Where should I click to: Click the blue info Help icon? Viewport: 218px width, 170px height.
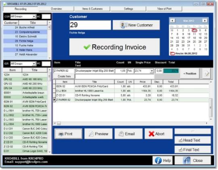coord(158,161)
